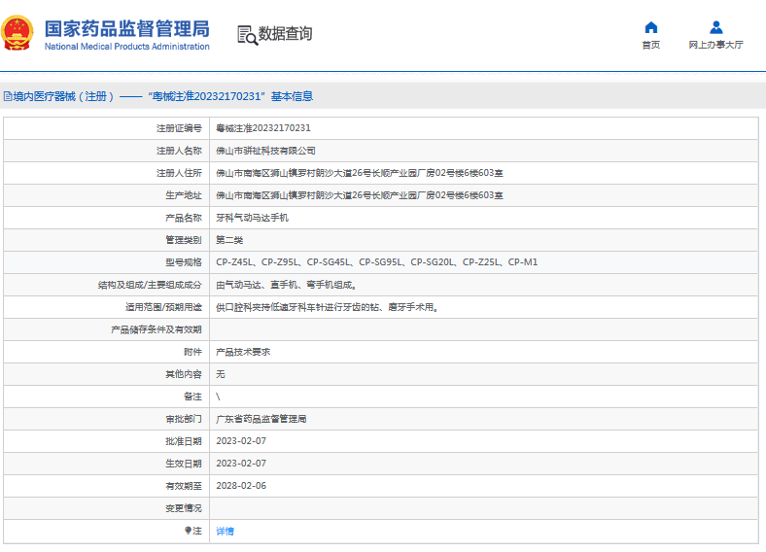Click the 变更情况 row label
Screen dimensions: 766x552
(x=183, y=508)
